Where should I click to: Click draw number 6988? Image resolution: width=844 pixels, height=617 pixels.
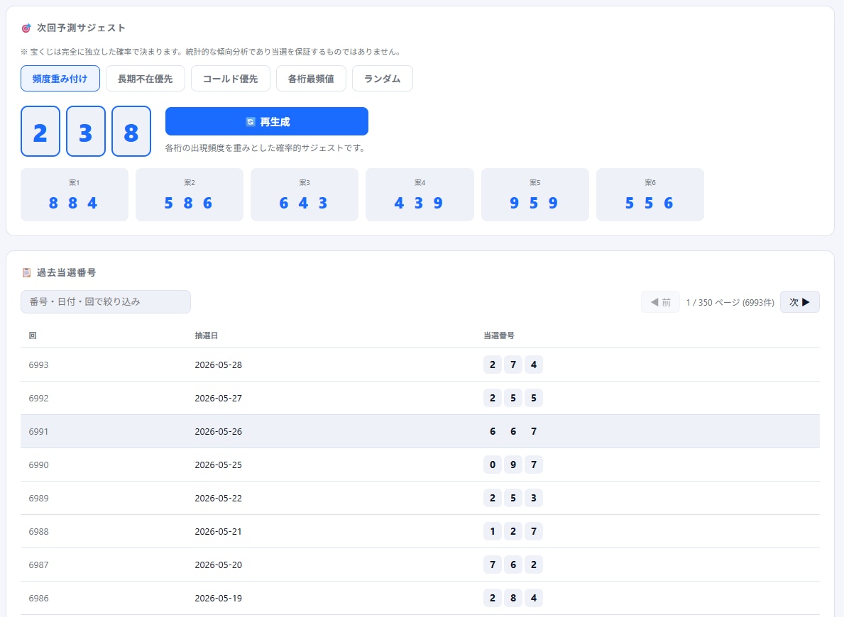[39, 531]
